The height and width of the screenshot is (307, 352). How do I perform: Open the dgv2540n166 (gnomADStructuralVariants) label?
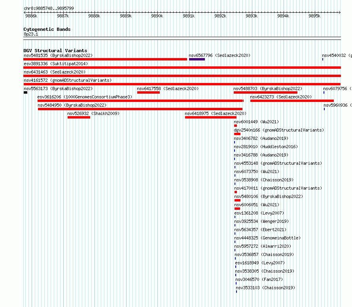click(x=279, y=130)
